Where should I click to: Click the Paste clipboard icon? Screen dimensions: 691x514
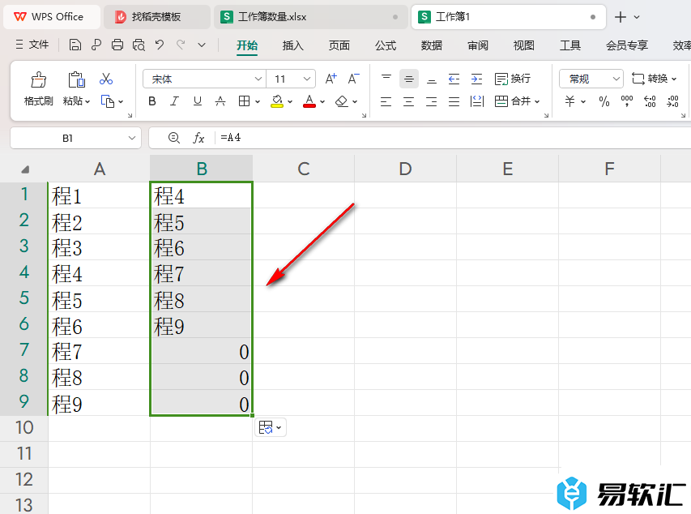click(76, 80)
